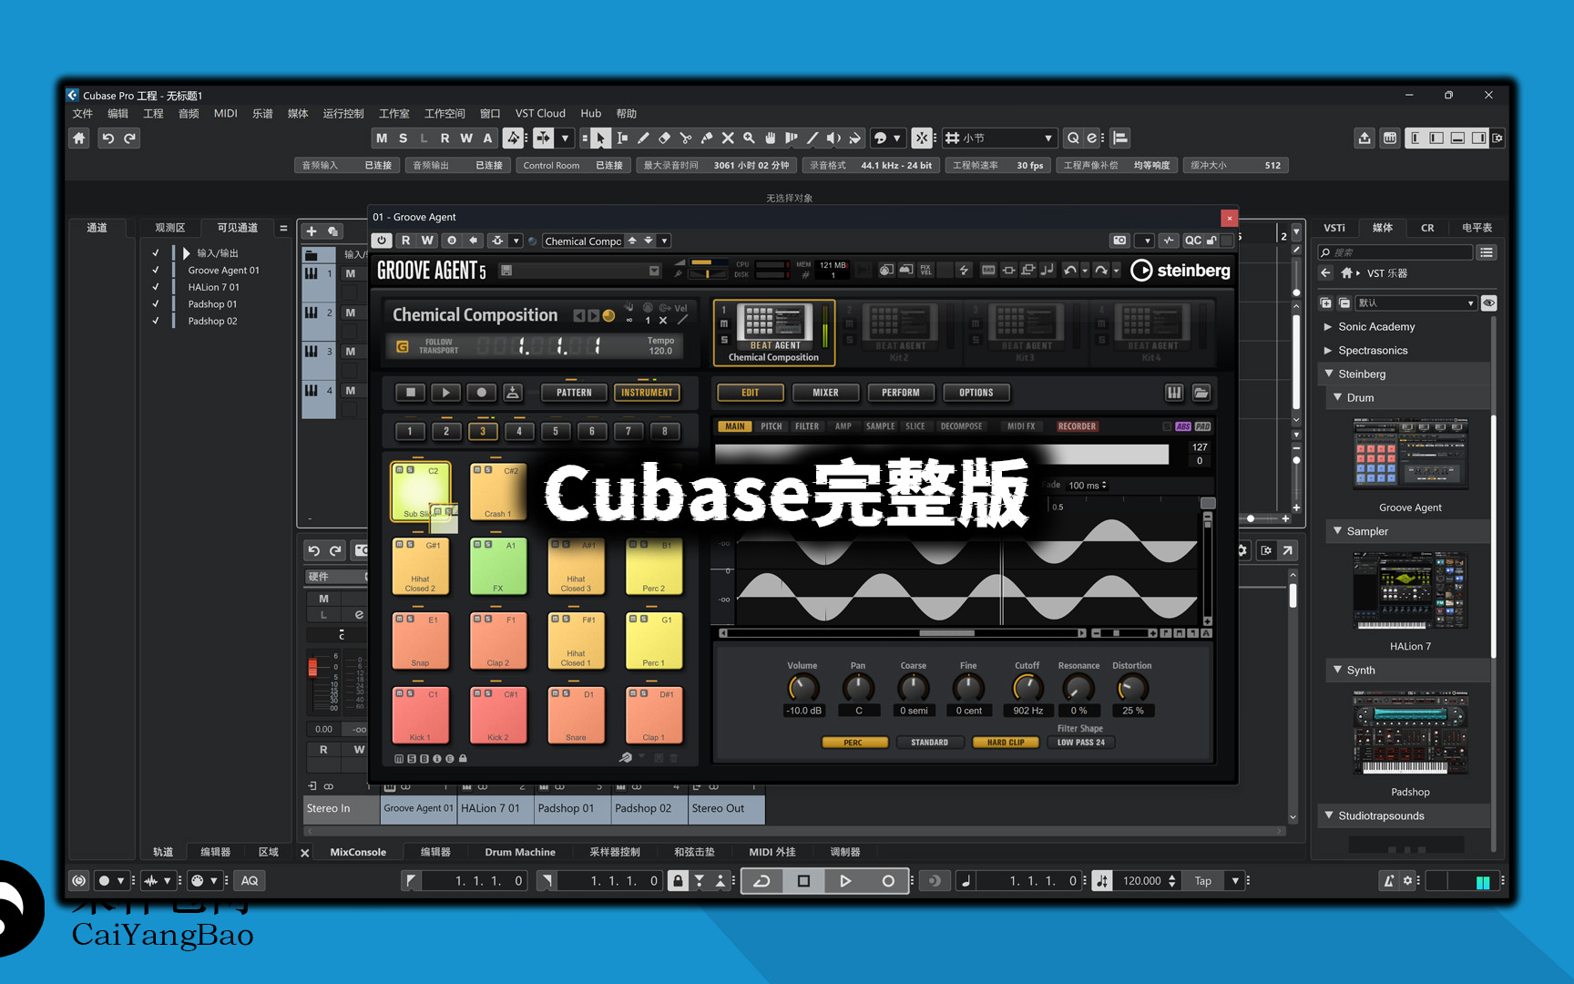This screenshot has width=1574, height=984.
Task: Click the Groove Agent power bypass button
Action: pyautogui.click(x=382, y=241)
